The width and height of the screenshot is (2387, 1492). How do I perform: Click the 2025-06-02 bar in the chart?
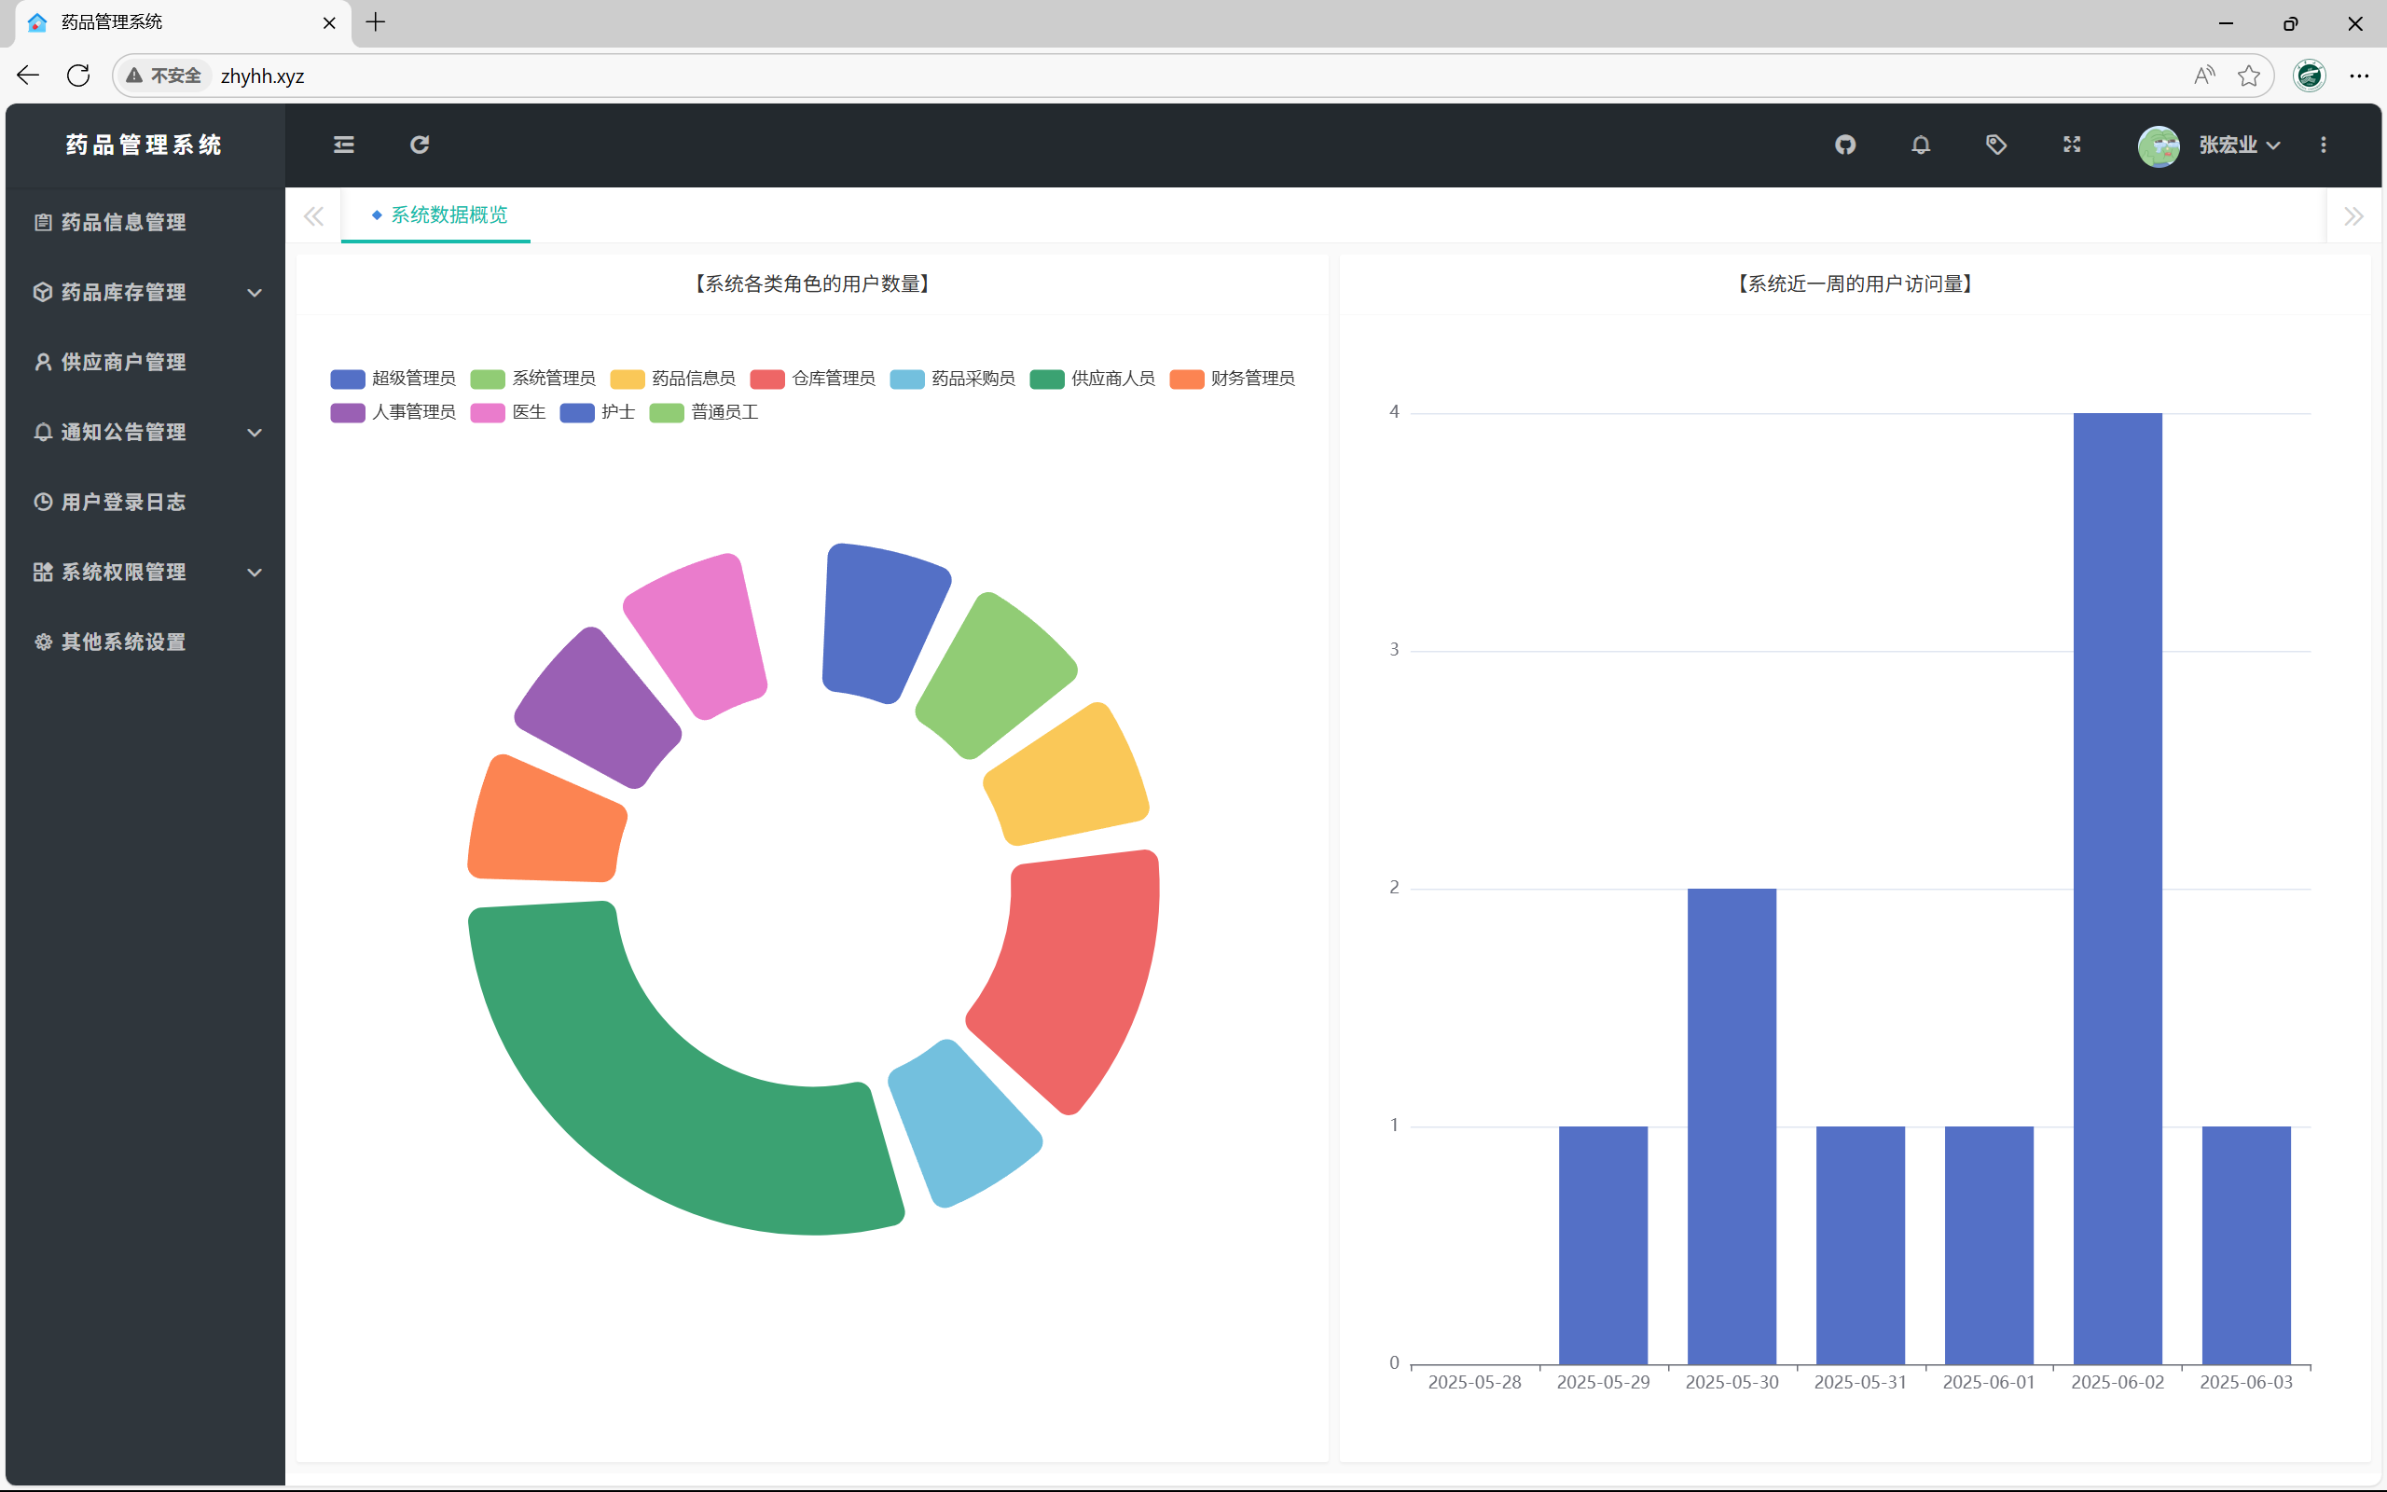[x=2117, y=888]
